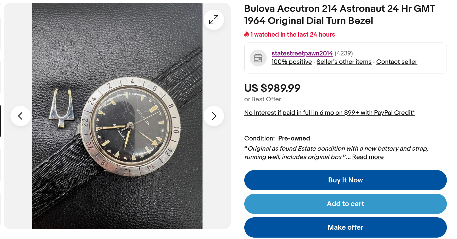The width and height of the screenshot is (457, 239).
Task: Expand condition description with Read more
Action: click(368, 157)
